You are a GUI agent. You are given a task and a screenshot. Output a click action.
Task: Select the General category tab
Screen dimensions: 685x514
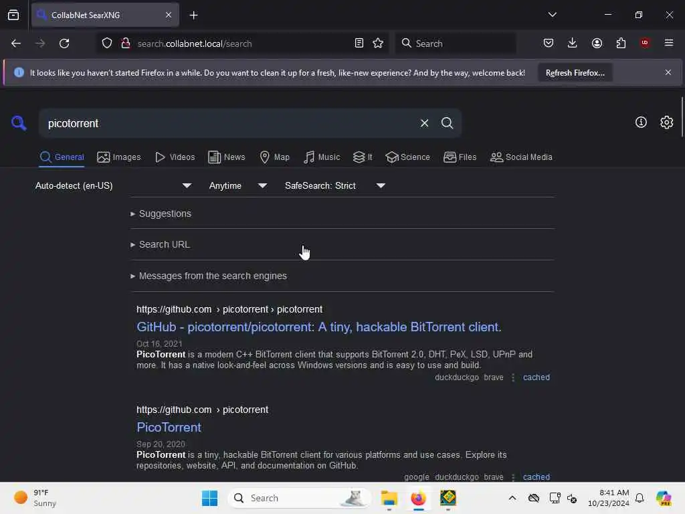tap(62, 157)
